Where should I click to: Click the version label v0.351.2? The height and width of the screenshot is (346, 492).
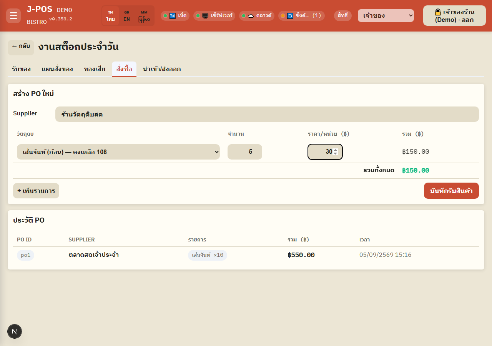pos(60,19)
